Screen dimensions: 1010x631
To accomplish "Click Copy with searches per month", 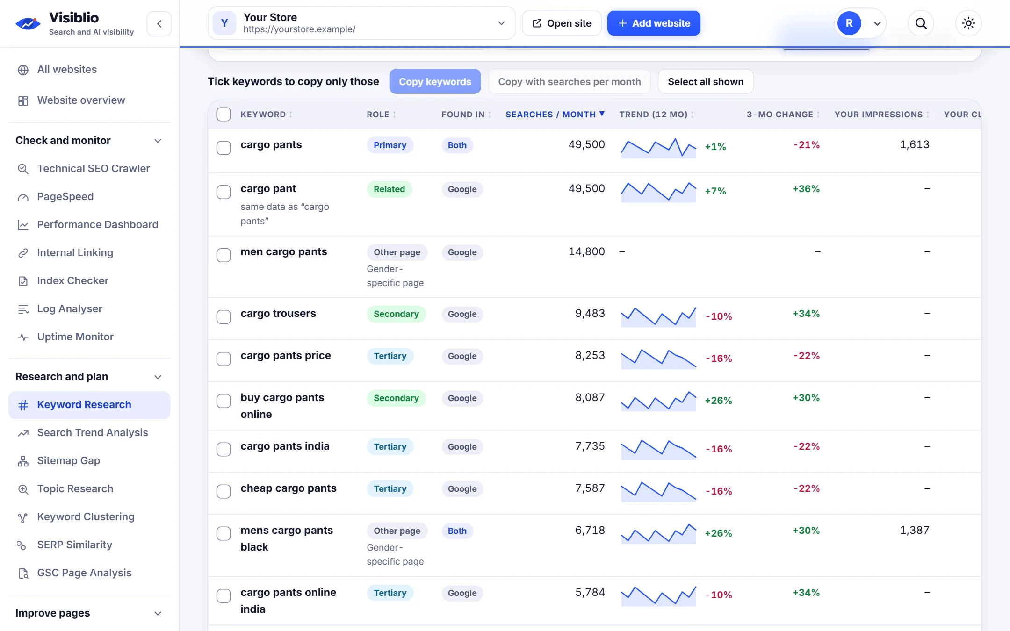I will pos(570,82).
